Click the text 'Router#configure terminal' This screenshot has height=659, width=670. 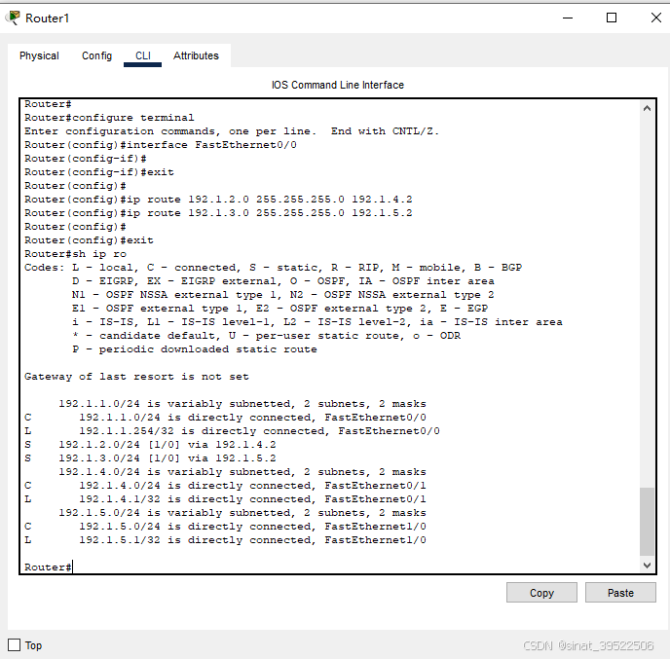[x=109, y=118]
